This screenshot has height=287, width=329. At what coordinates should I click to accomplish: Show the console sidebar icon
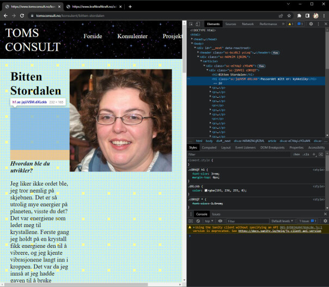click(x=191, y=221)
